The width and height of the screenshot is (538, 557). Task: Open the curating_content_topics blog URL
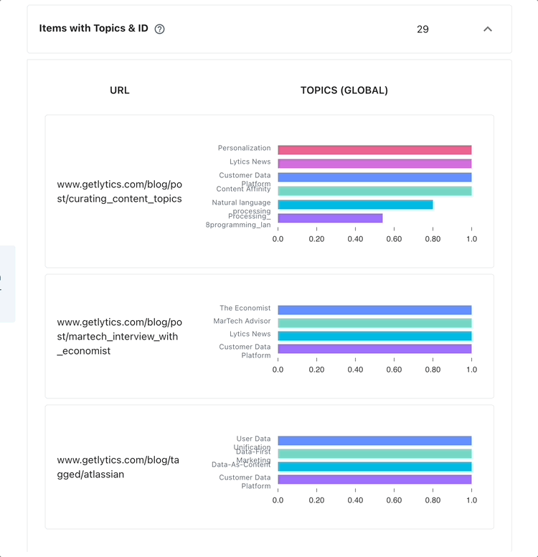click(x=119, y=192)
